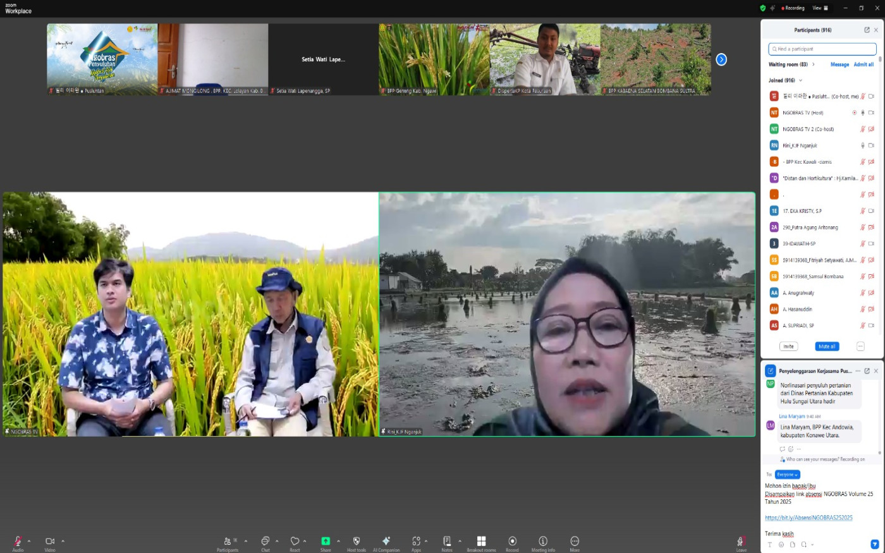
Task: Expand the Waiting room (83) section
Action: [813, 64]
